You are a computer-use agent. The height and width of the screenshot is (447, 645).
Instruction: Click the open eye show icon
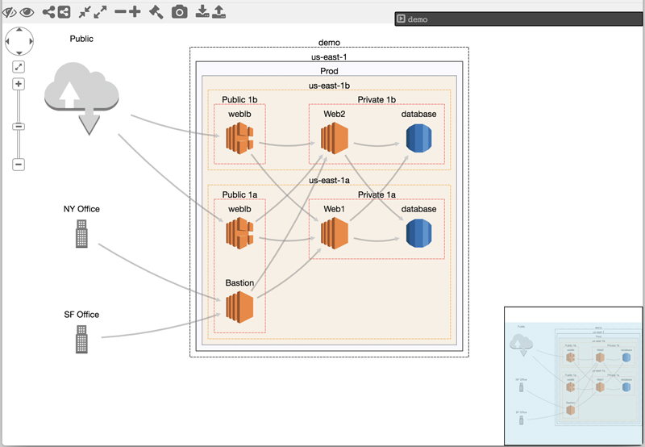27,11
